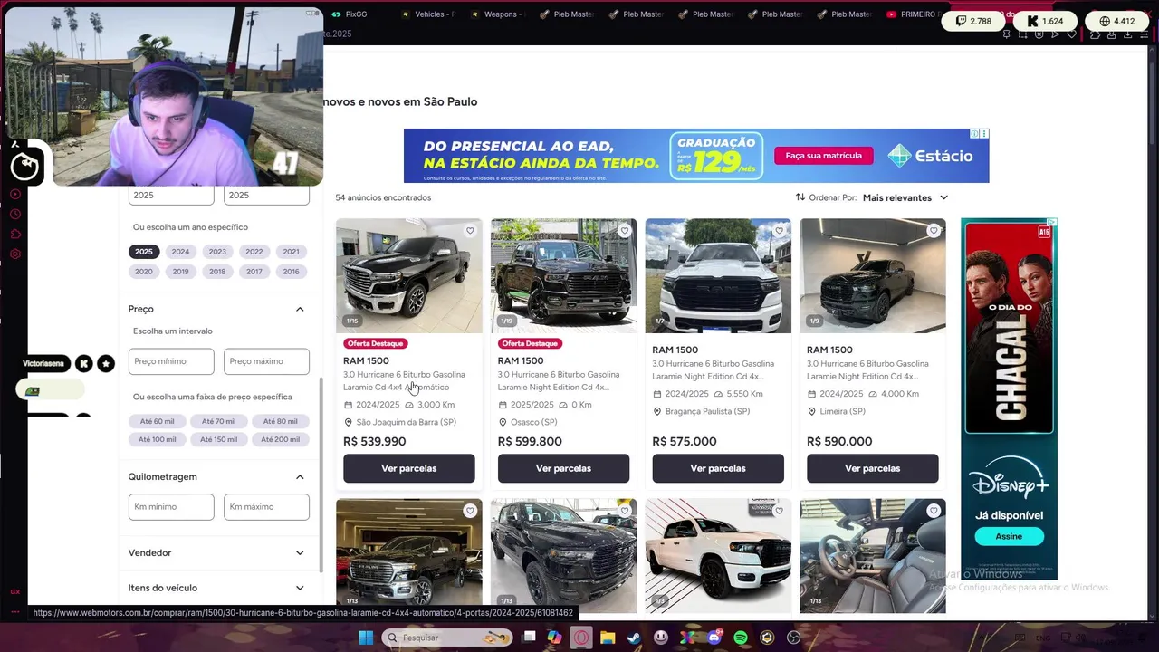The width and height of the screenshot is (1159, 652).
Task: Open history clock icon in Opera sidebar
Action: 15,215
